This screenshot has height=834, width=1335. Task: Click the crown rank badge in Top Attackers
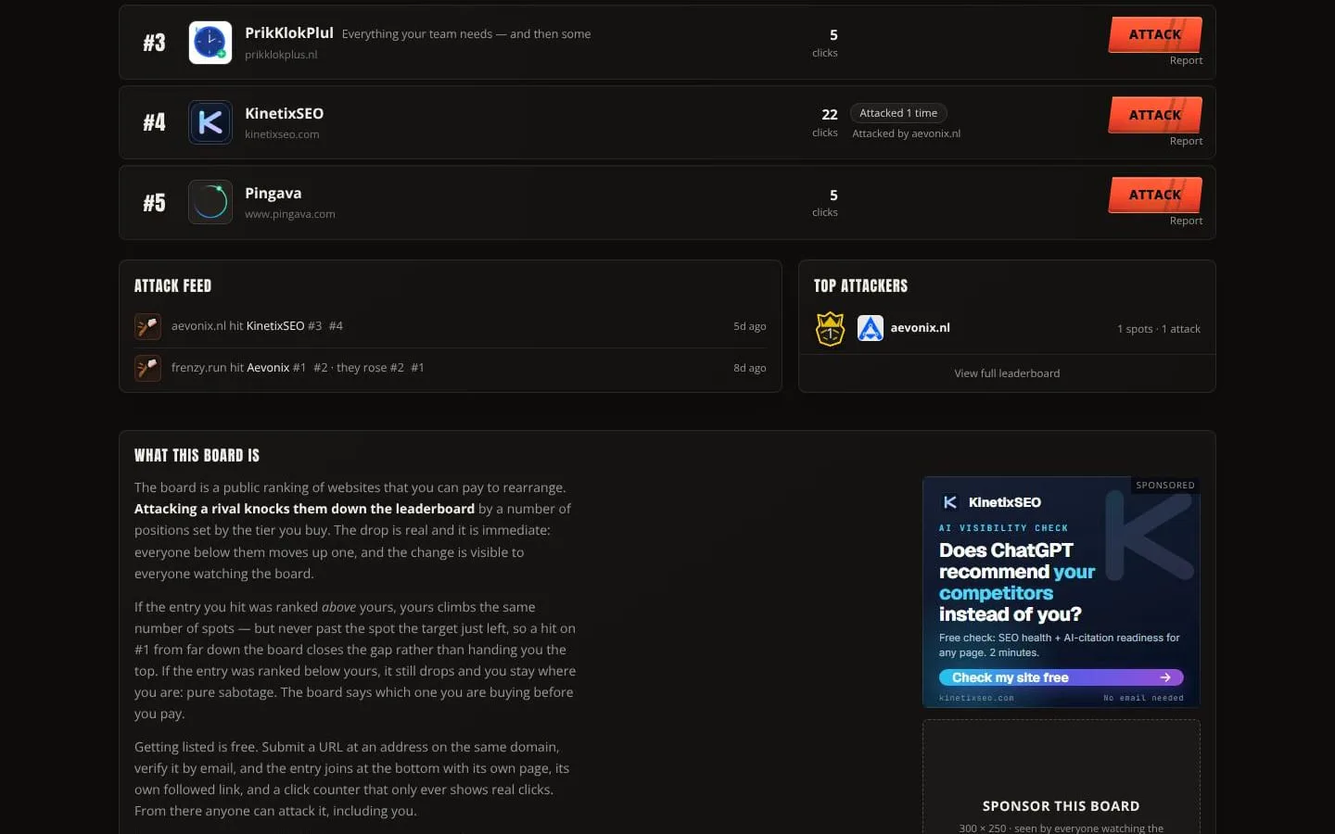click(830, 328)
